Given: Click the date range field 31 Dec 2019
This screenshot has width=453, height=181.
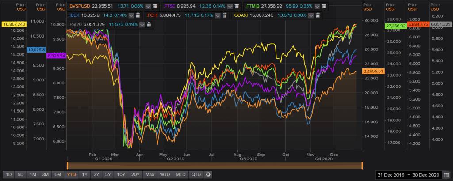Looking at the screenshot, I should pyautogui.click(x=392, y=174).
